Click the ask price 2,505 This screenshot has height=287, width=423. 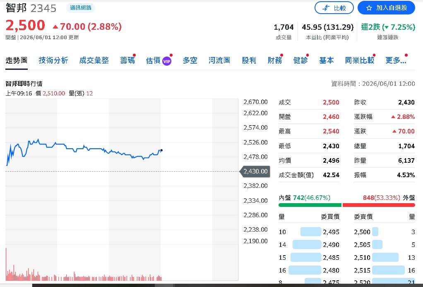click(x=362, y=245)
